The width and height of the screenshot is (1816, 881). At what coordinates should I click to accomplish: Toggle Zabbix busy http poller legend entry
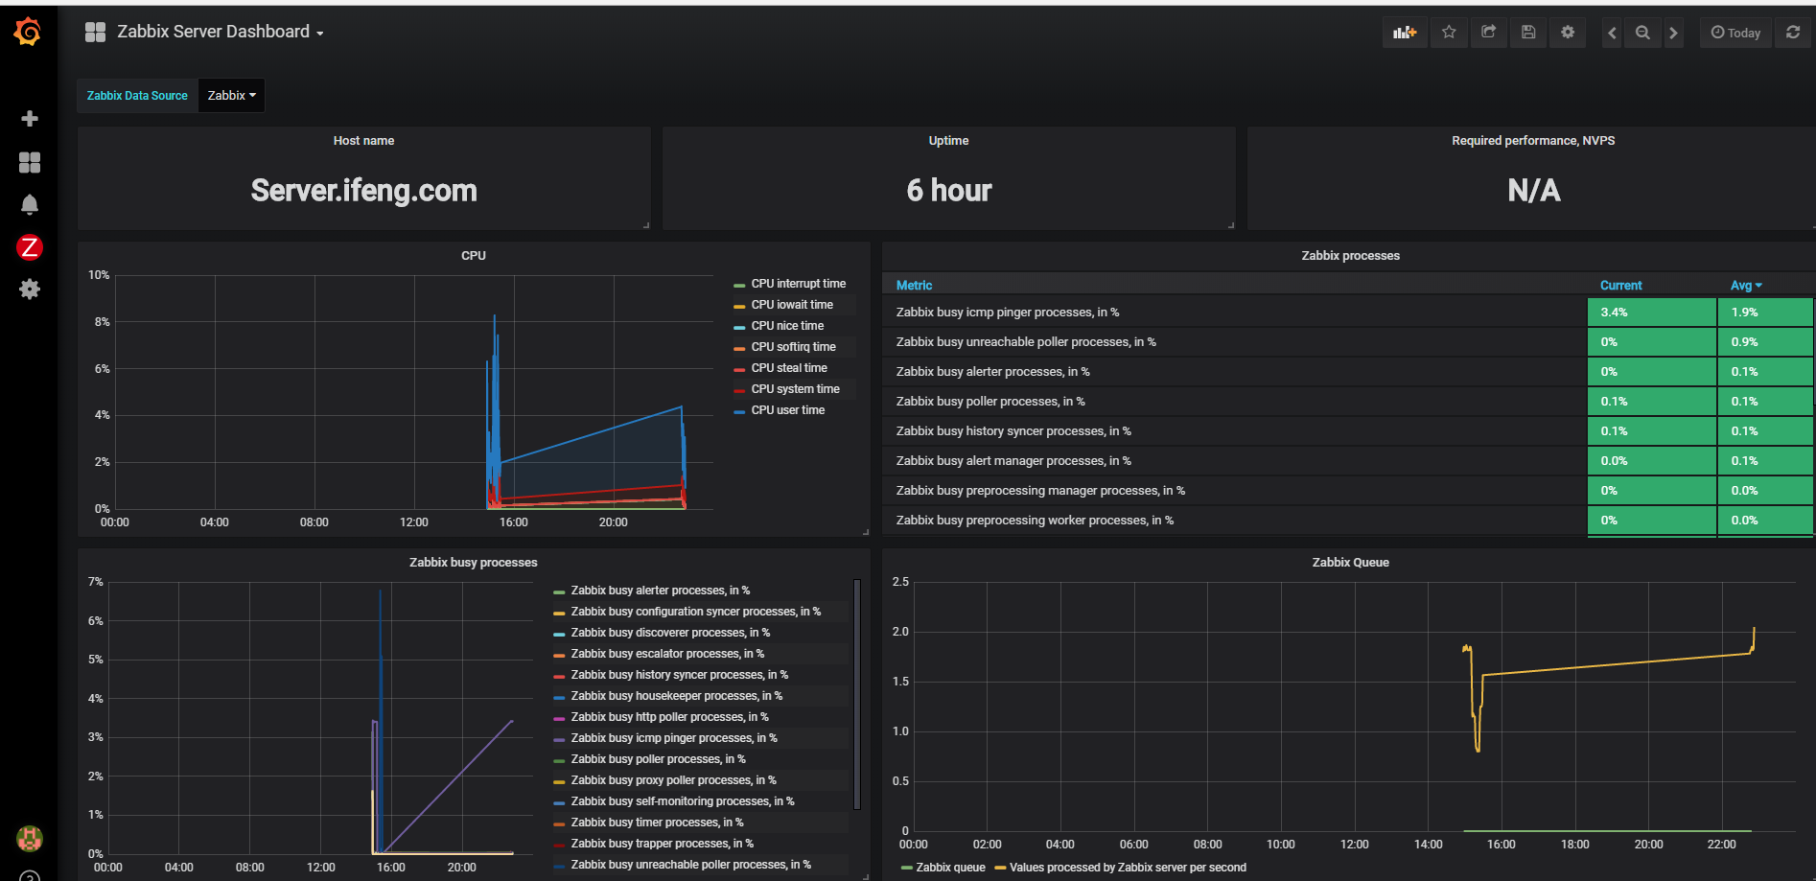pyautogui.click(x=669, y=717)
